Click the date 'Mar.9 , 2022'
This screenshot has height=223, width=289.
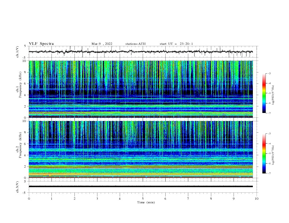coord(102,44)
